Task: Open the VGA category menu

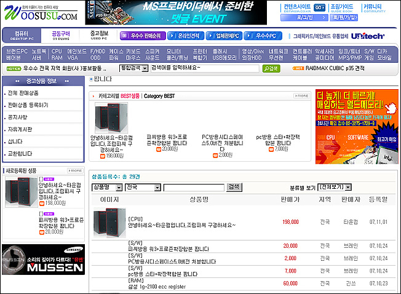Action: point(73,58)
